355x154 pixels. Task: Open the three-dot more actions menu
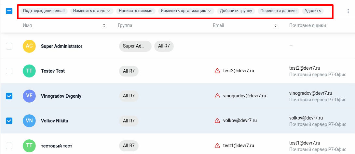click(348, 11)
